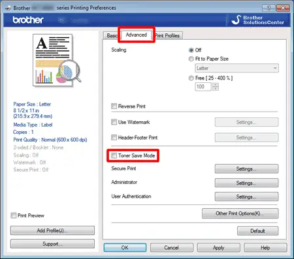The width and height of the screenshot is (294, 259).
Task: Open the Help button
Action: coord(265,248)
